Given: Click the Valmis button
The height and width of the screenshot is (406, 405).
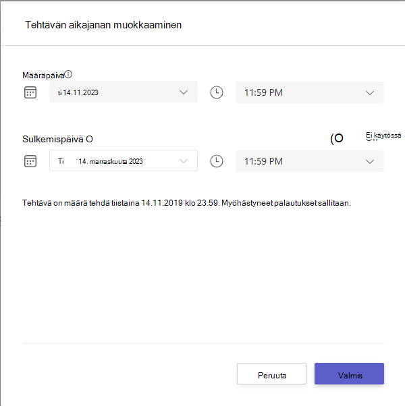Looking at the screenshot, I should coord(349,374).
